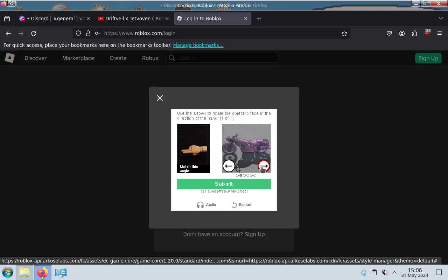Open the tracking protection shield icon
Image resolution: width=448 pixels, height=280 pixels.
[x=78, y=33]
